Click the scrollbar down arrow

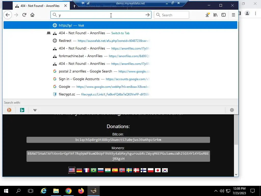(x=236, y=175)
